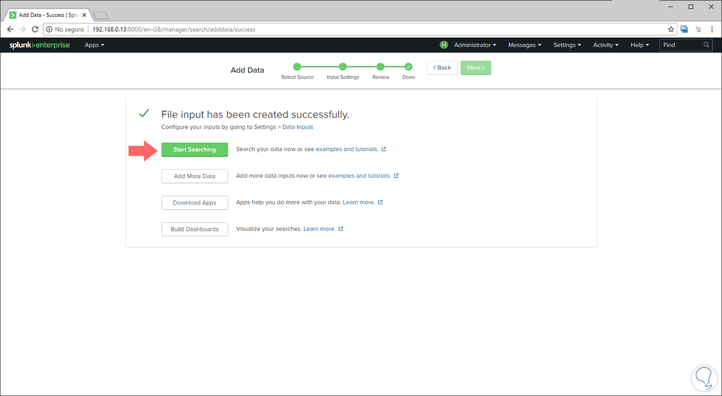Screen dimensions: 722x396
Task: Click the green Administrator avatar icon
Action: (443, 45)
